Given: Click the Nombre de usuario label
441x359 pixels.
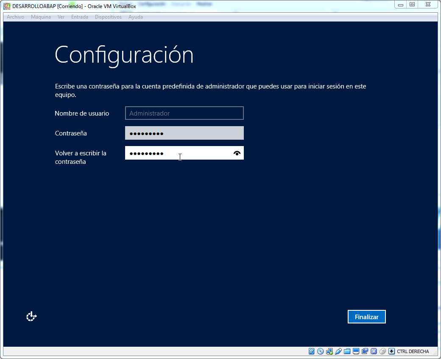Looking at the screenshot, I should [x=82, y=113].
